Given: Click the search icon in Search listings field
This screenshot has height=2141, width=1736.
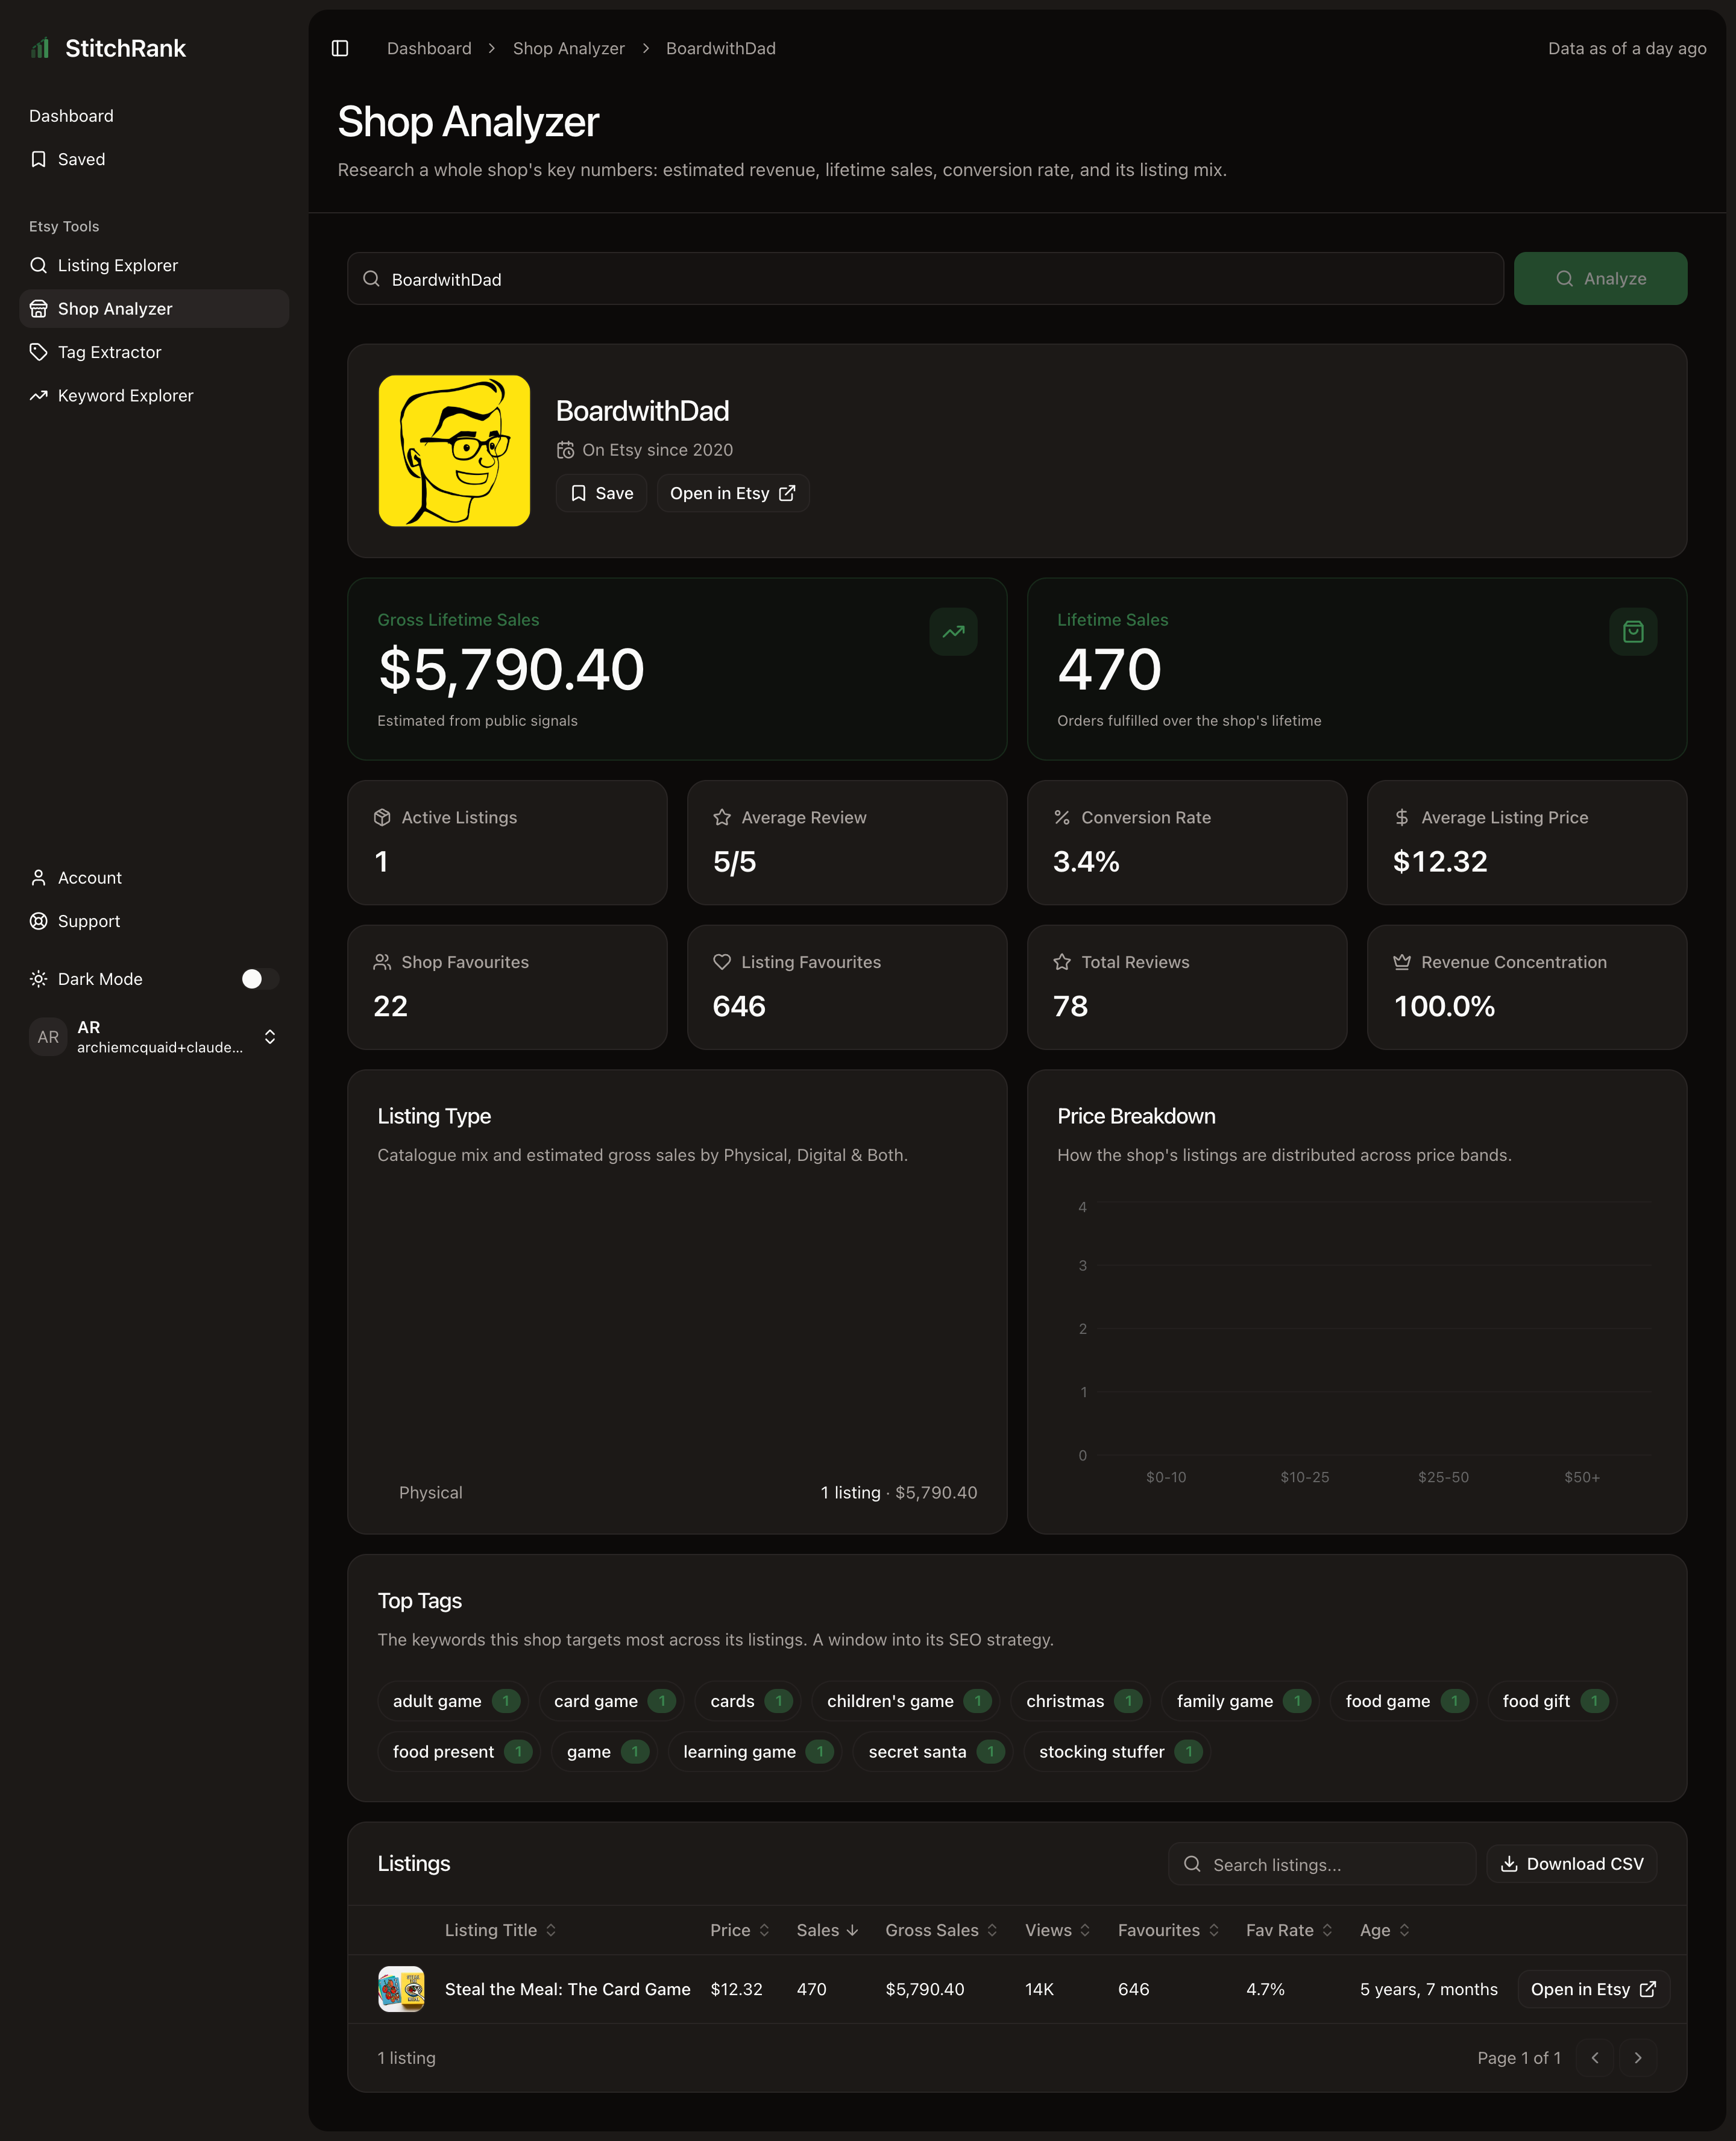Looking at the screenshot, I should pyautogui.click(x=1192, y=1864).
